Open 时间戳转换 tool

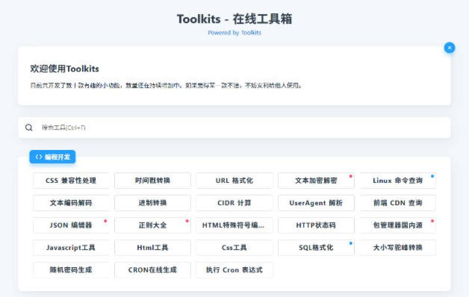click(152, 180)
